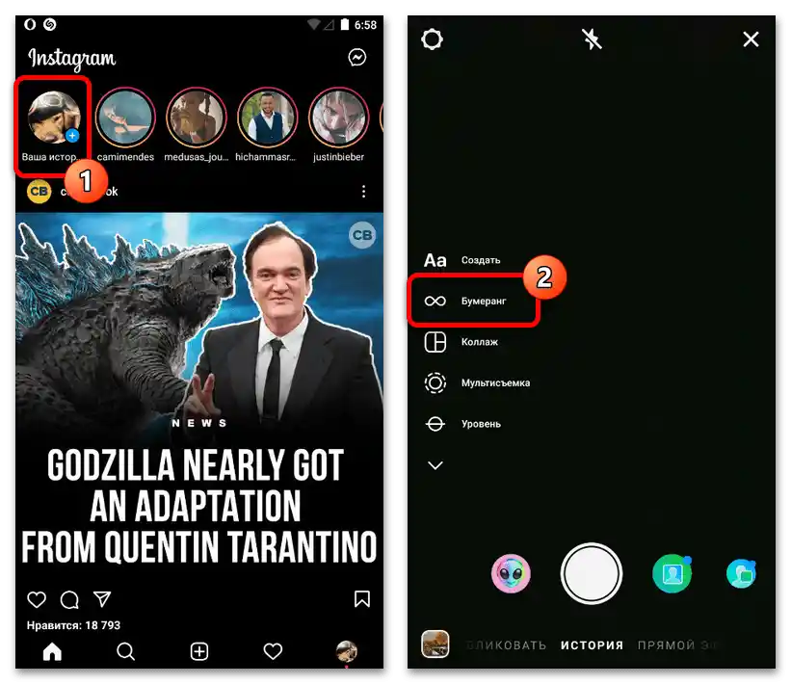Open Messenger direct messages icon
791x684 pixels.
[357, 57]
